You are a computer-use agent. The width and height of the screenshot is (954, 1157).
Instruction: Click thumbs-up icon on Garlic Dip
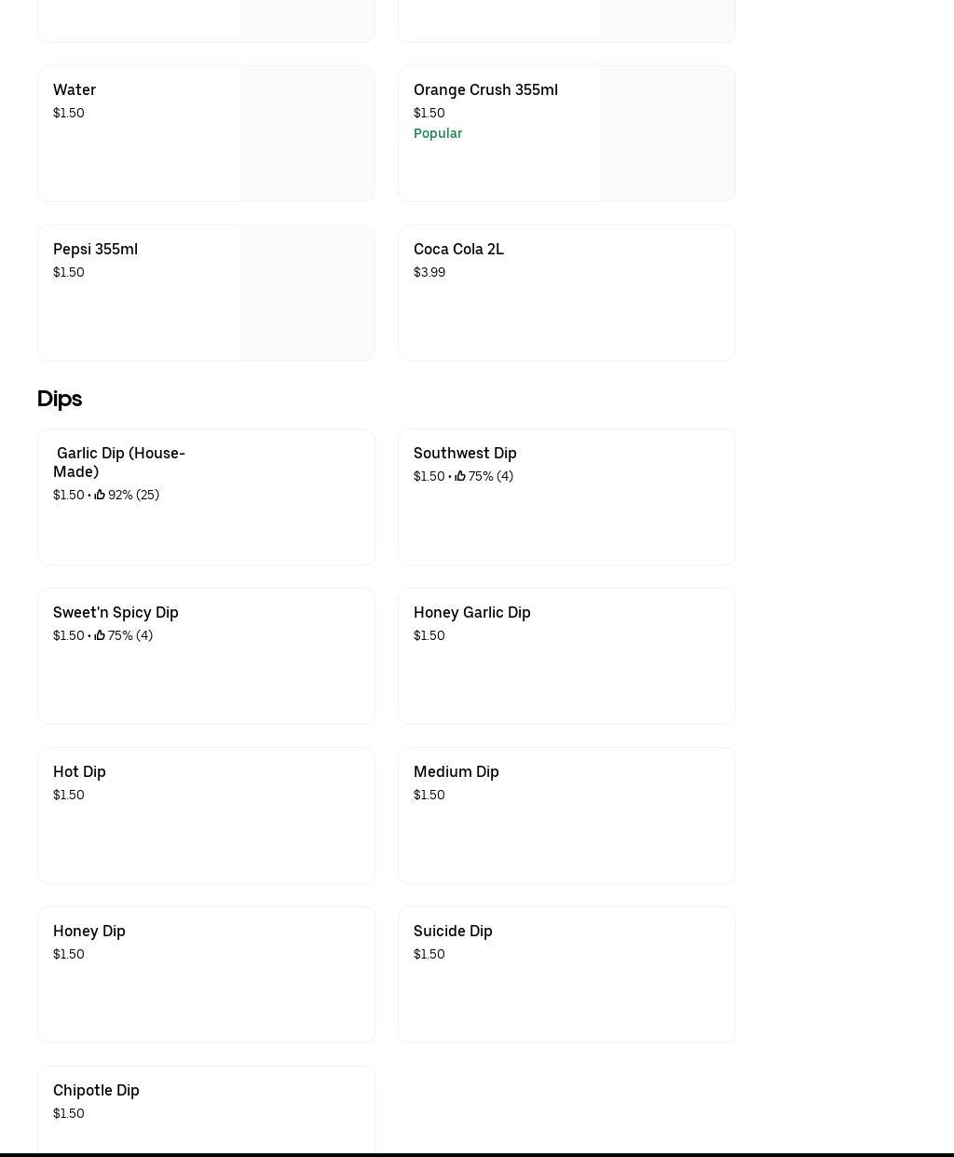pyautogui.click(x=100, y=495)
